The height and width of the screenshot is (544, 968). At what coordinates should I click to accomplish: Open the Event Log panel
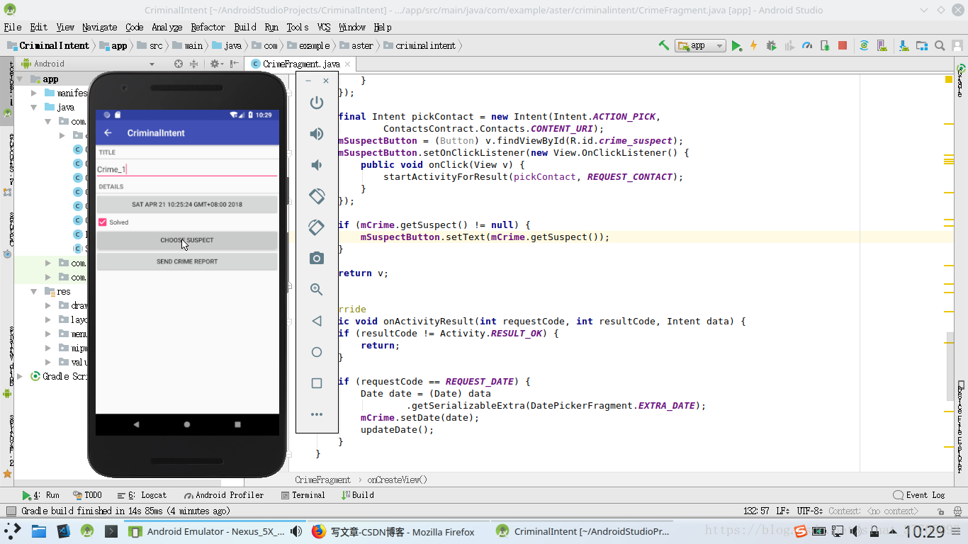coord(919,495)
